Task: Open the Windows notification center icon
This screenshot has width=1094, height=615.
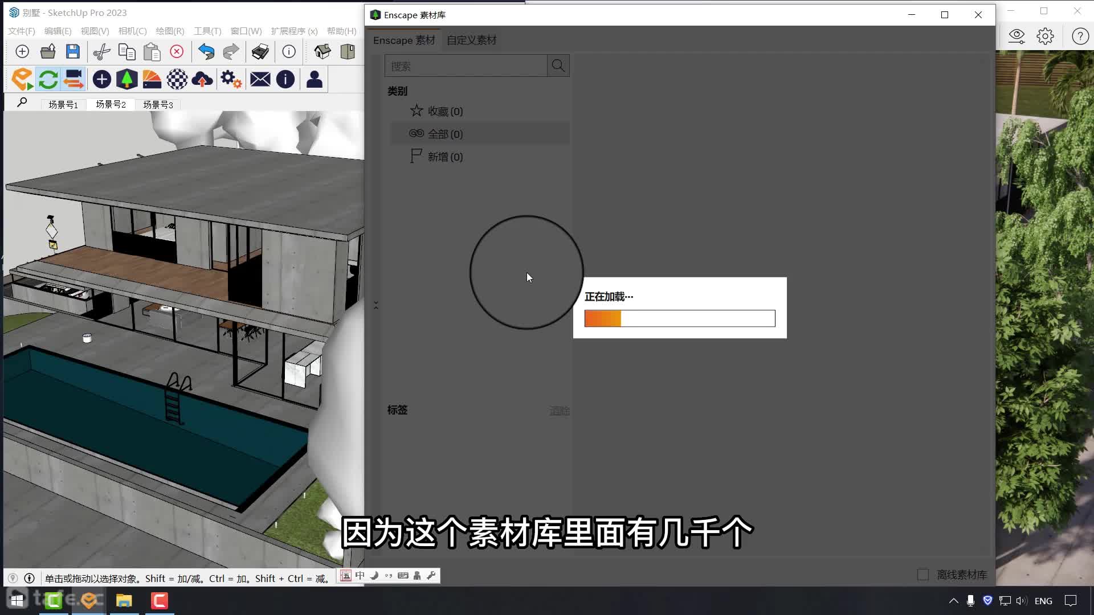Action: point(1071,601)
